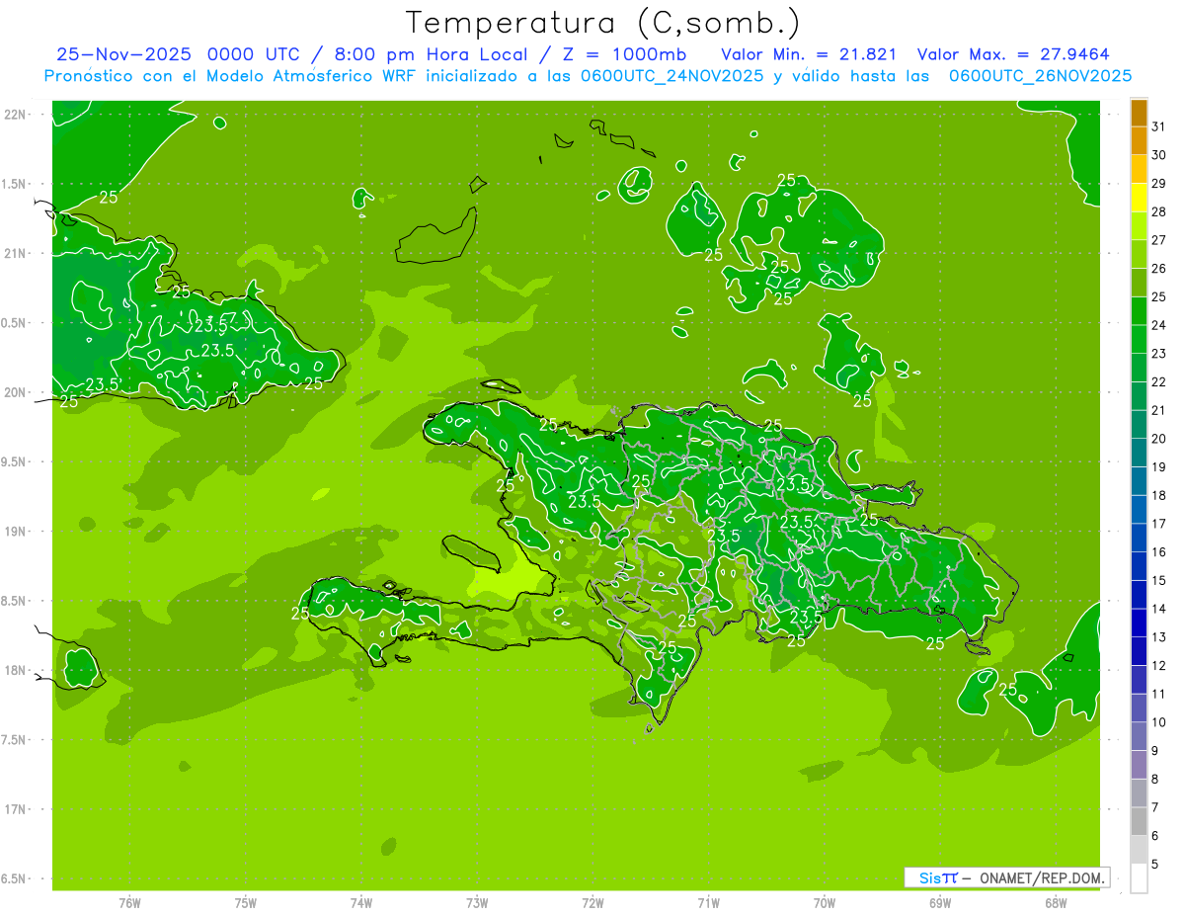The height and width of the screenshot is (916, 1185).
Task: Select the "0600UTC_24NOV2025" initialization time
Action: (672, 76)
